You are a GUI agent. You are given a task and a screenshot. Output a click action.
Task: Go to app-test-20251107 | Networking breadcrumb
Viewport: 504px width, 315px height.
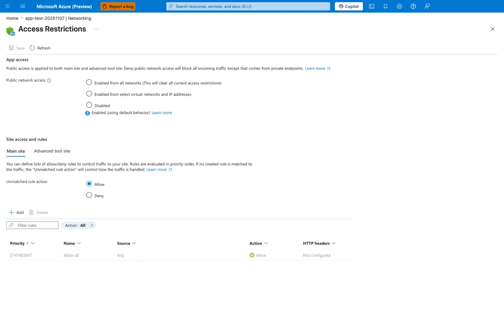pos(58,18)
